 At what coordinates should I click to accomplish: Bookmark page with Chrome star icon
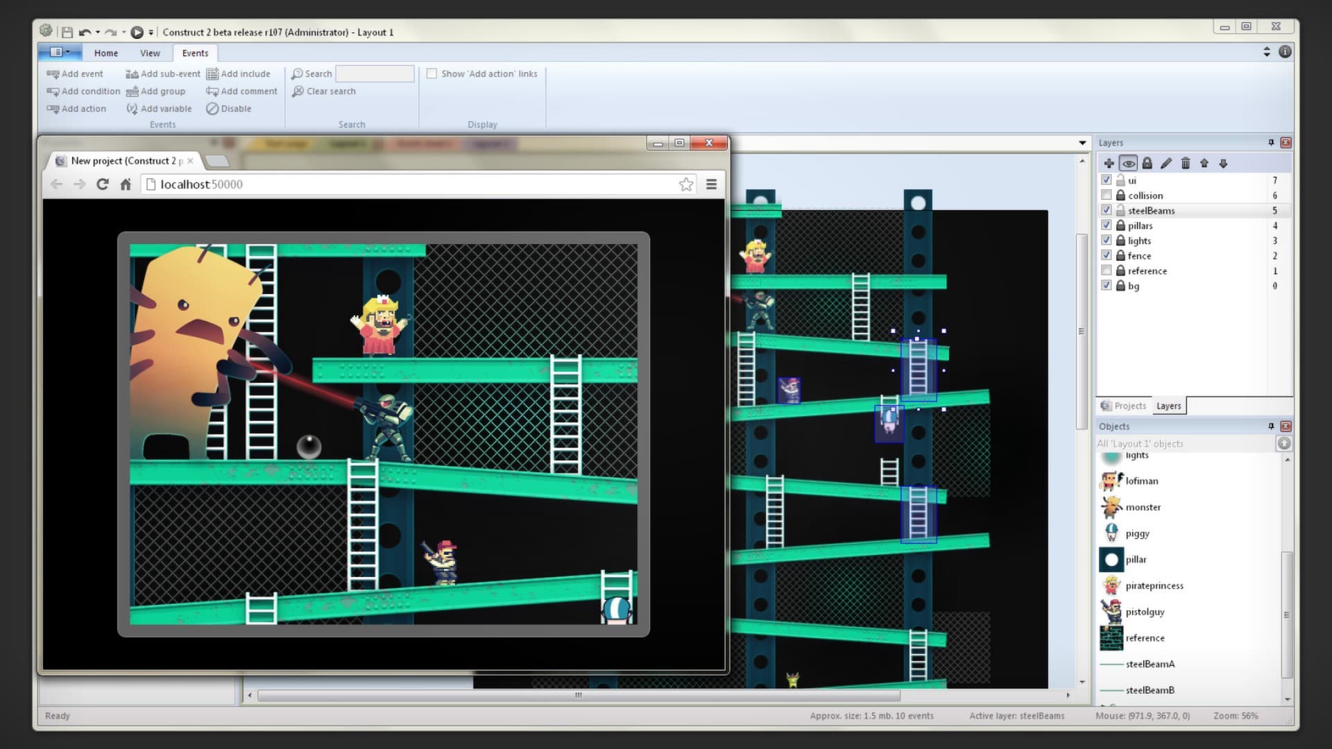pos(685,184)
